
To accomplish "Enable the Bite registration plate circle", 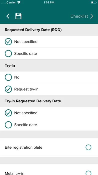I will tap(88, 147).
